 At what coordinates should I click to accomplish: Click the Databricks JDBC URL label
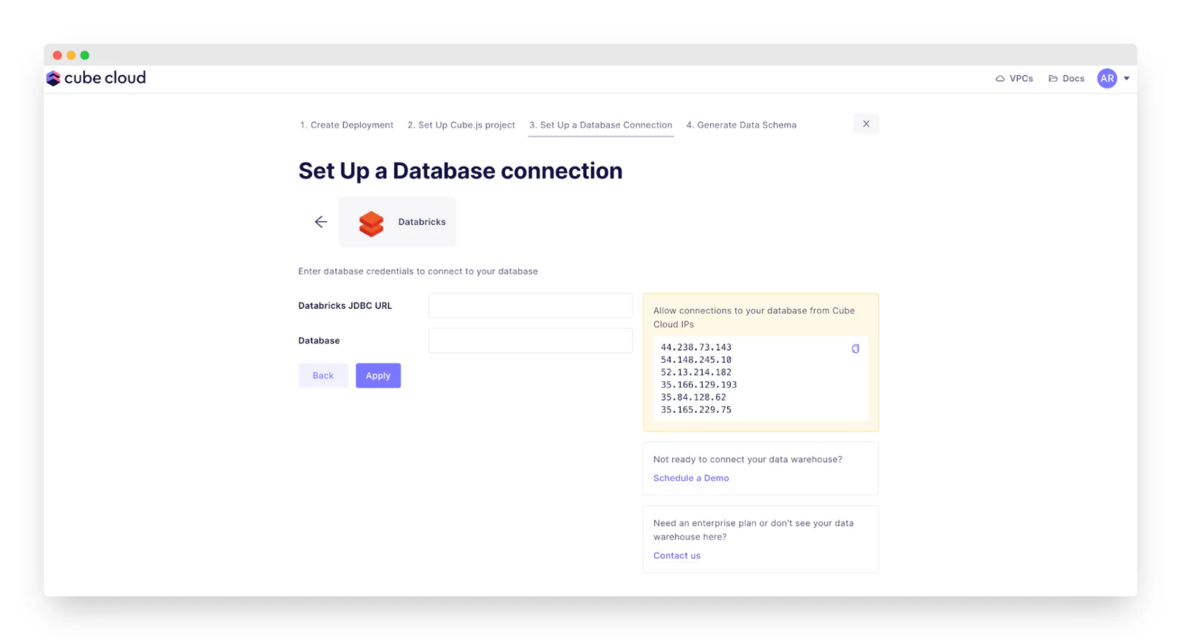[x=345, y=305]
